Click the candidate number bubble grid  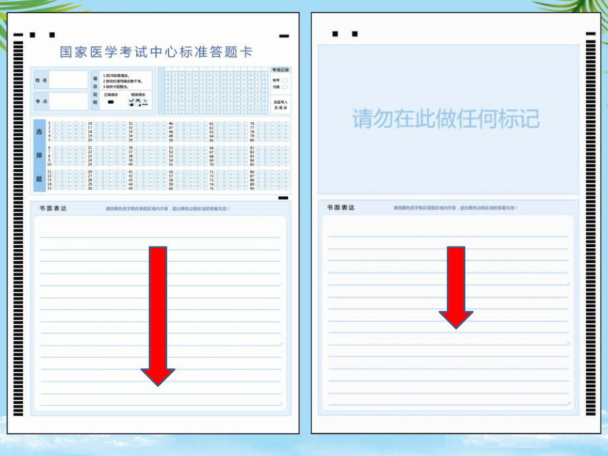click(216, 91)
